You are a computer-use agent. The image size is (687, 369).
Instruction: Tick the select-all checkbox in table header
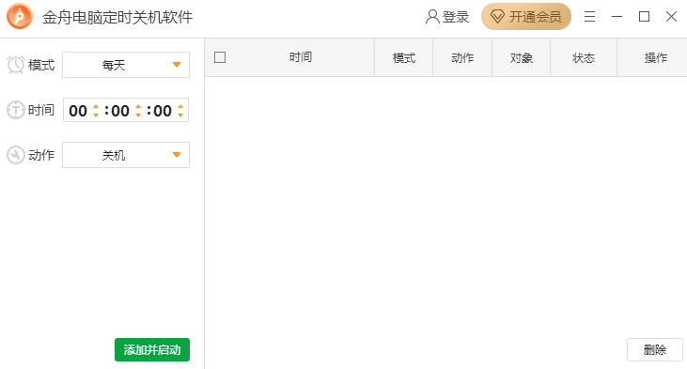220,57
